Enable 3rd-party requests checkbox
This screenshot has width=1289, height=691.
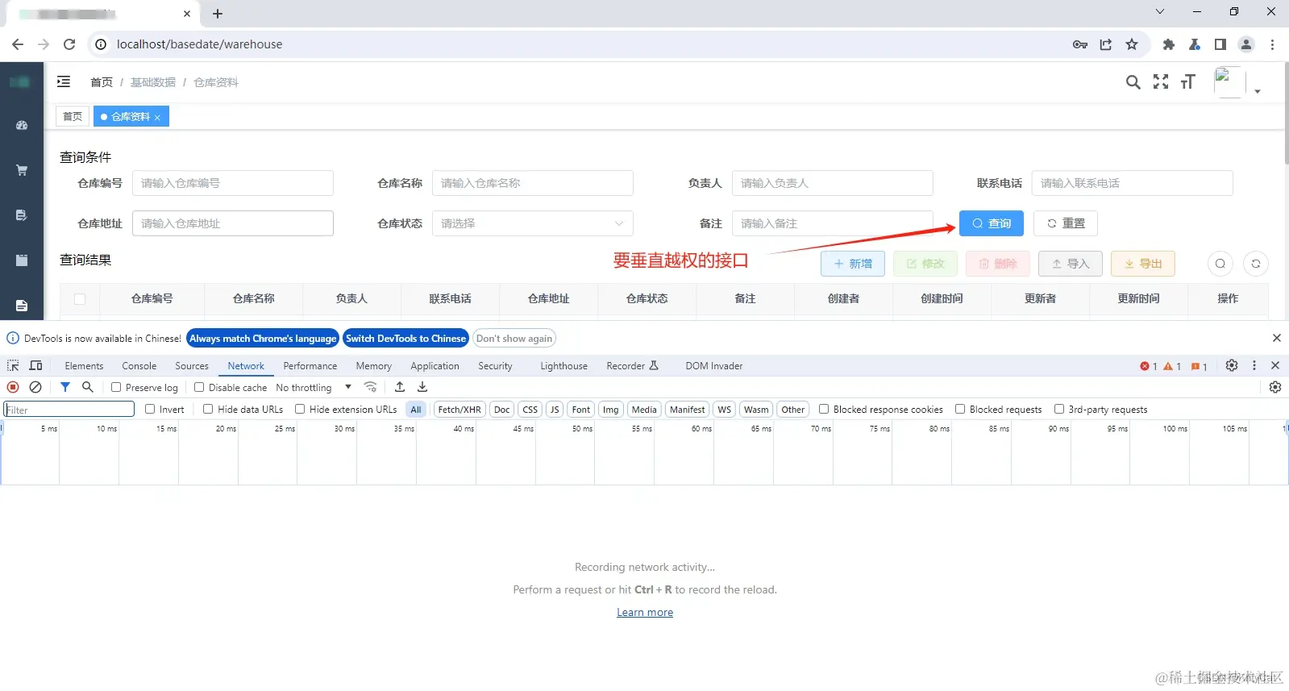click(x=1059, y=409)
